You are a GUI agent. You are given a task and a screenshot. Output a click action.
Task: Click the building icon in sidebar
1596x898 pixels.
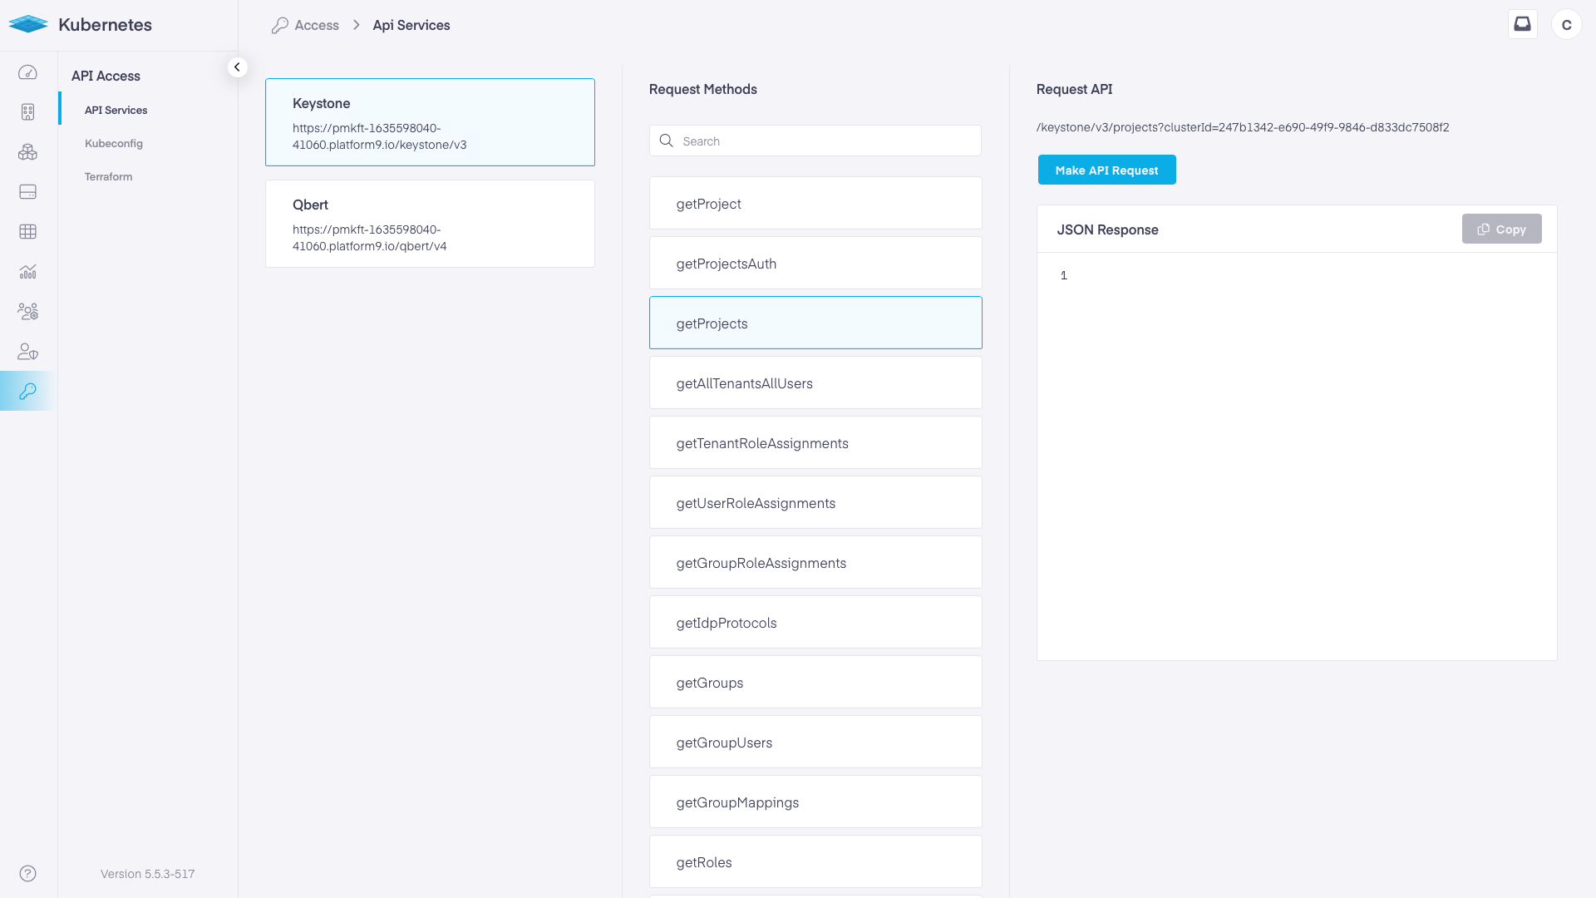click(27, 112)
